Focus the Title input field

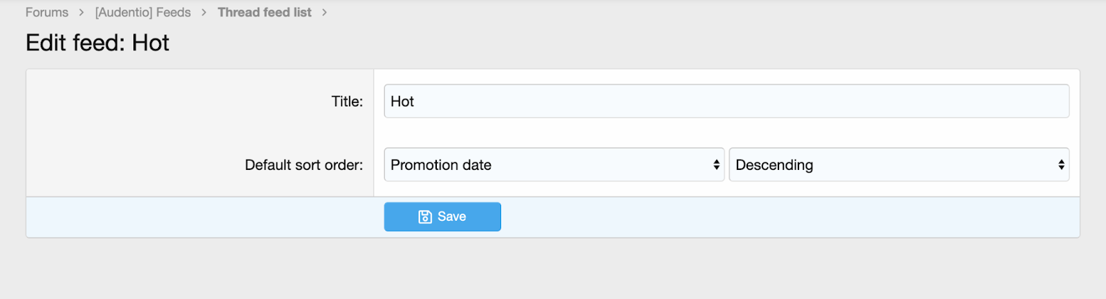tap(726, 102)
